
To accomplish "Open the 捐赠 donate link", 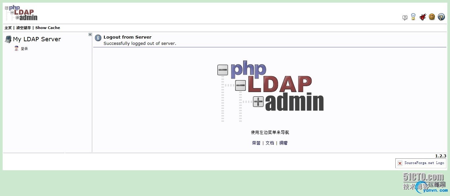I will (283, 143).
